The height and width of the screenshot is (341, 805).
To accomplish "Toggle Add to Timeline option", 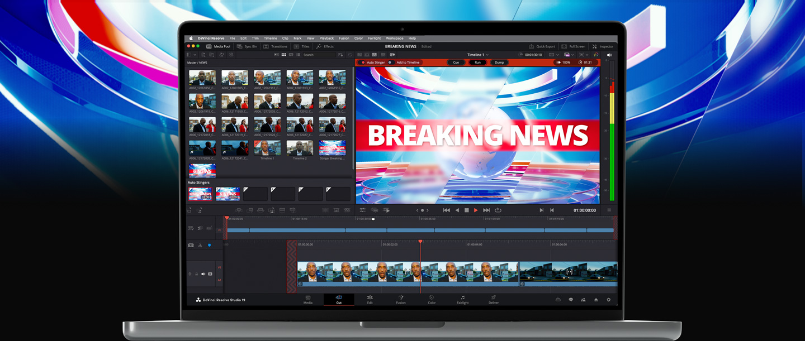I will (390, 63).
